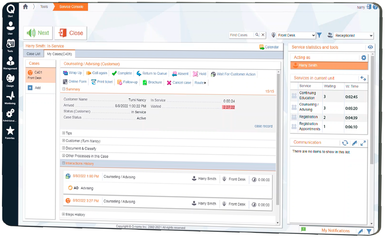Click the Communication panel edit pencil icon
Image resolution: width=385 pixels, height=239 pixels.
(x=354, y=143)
